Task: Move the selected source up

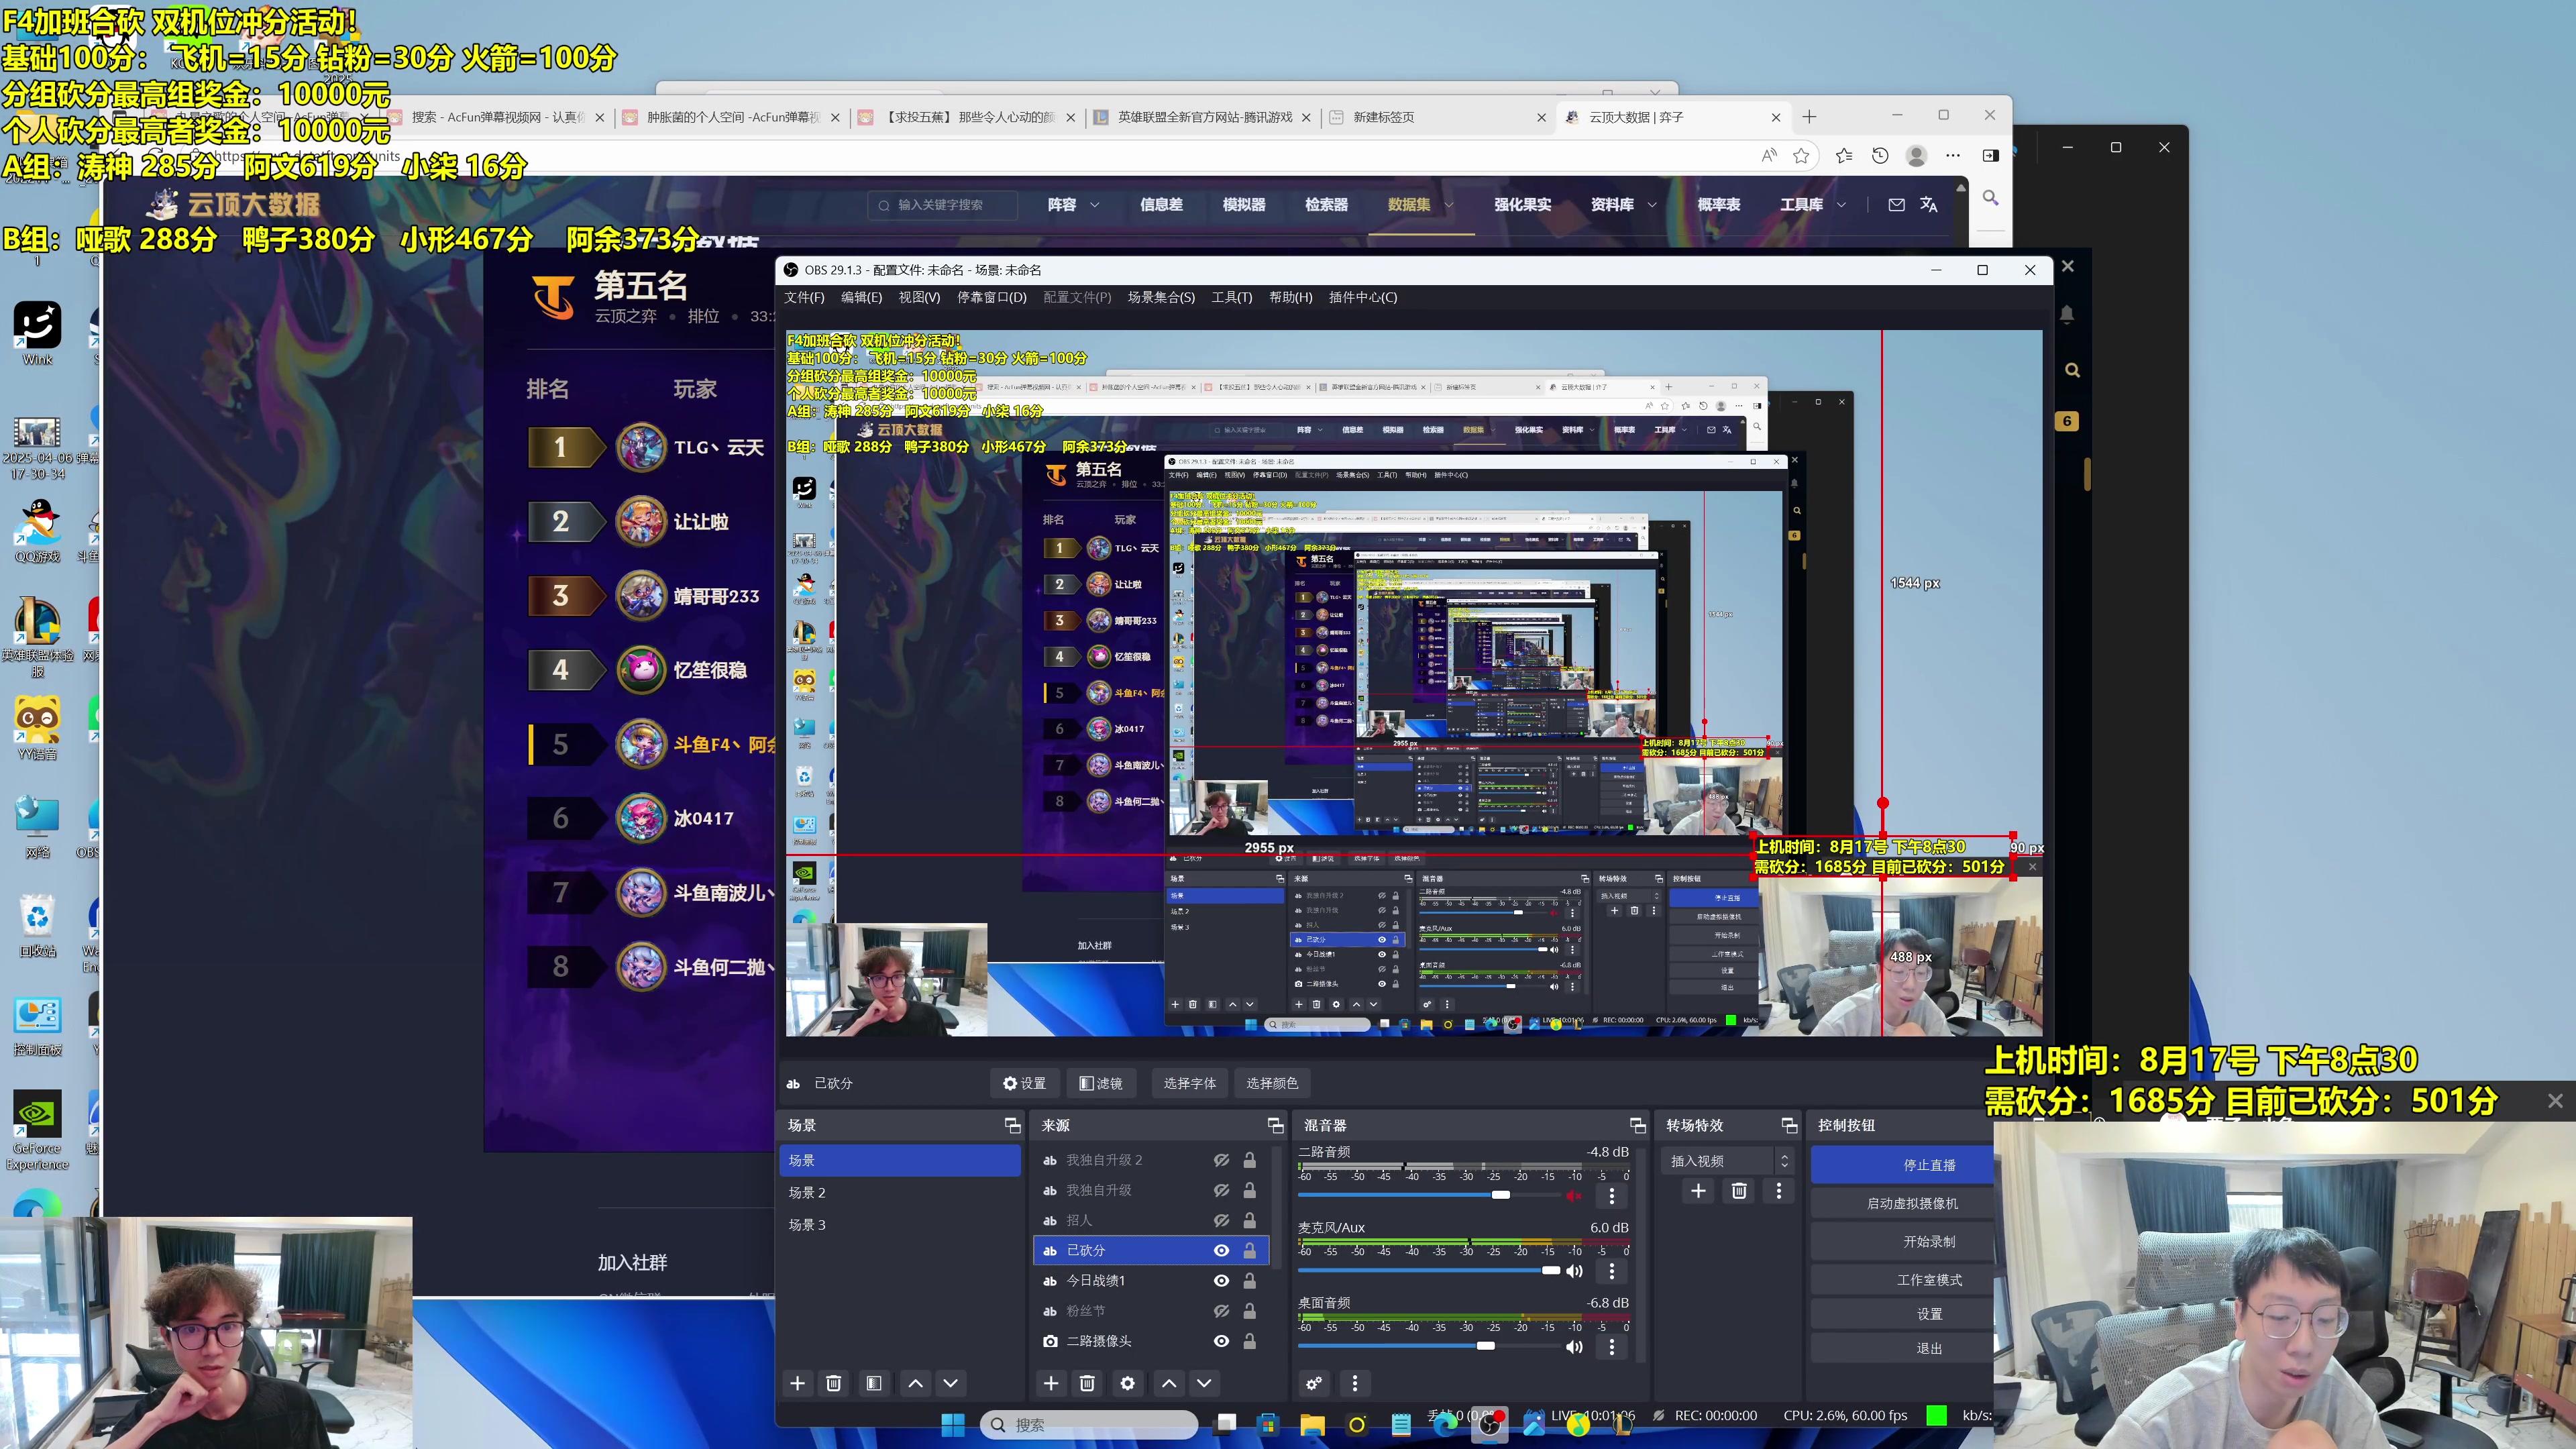Action: click(1168, 1383)
